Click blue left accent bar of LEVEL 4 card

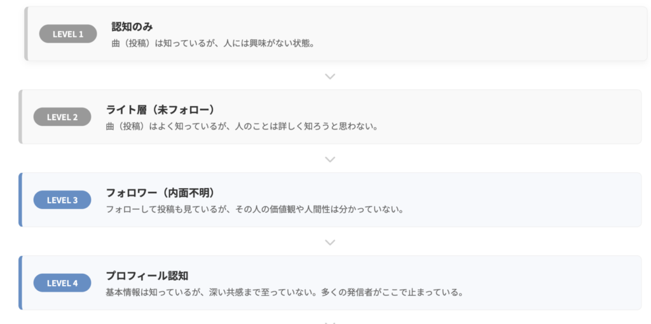(x=20, y=283)
